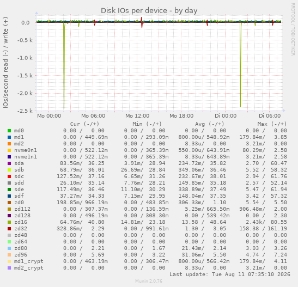Click the 'Avg (-/+)' column header

(209, 124)
